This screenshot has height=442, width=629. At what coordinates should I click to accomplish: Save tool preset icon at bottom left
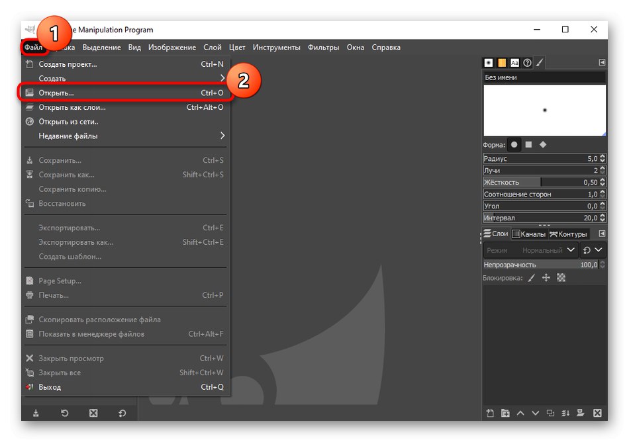click(x=36, y=413)
